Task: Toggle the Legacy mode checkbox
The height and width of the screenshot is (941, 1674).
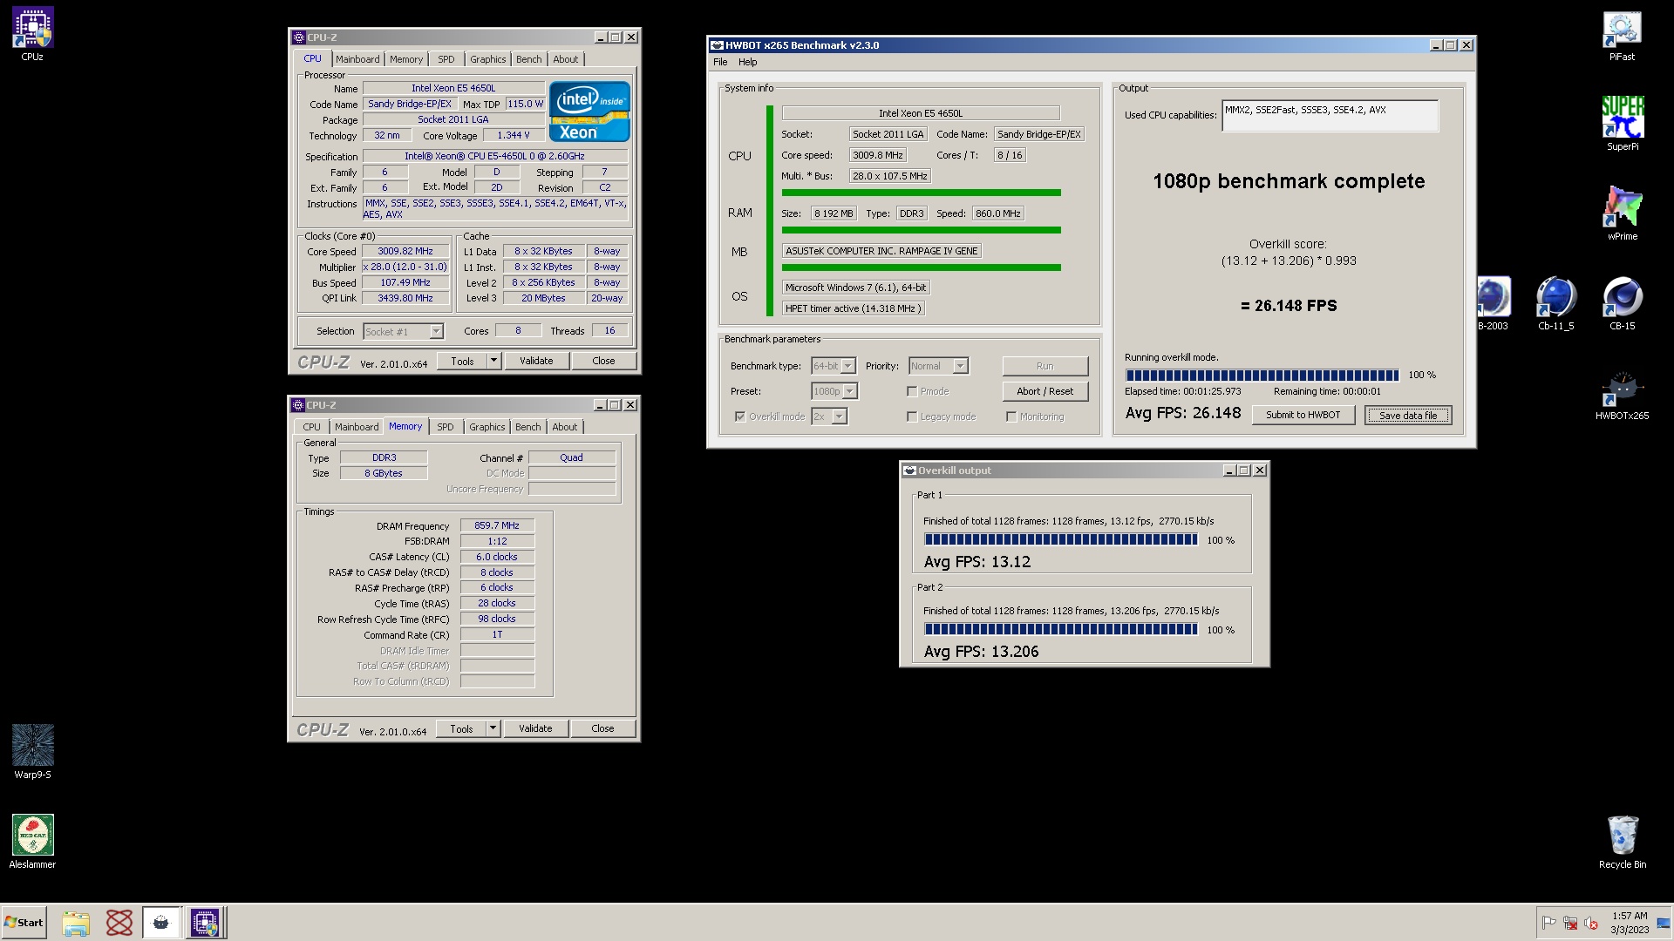Action: (x=912, y=416)
